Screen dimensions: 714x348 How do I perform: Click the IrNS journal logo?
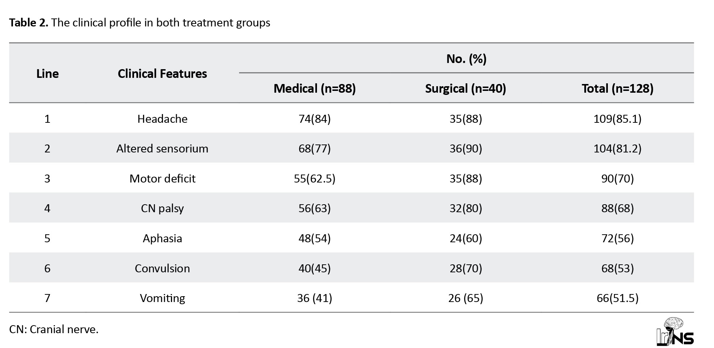click(x=675, y=332)
